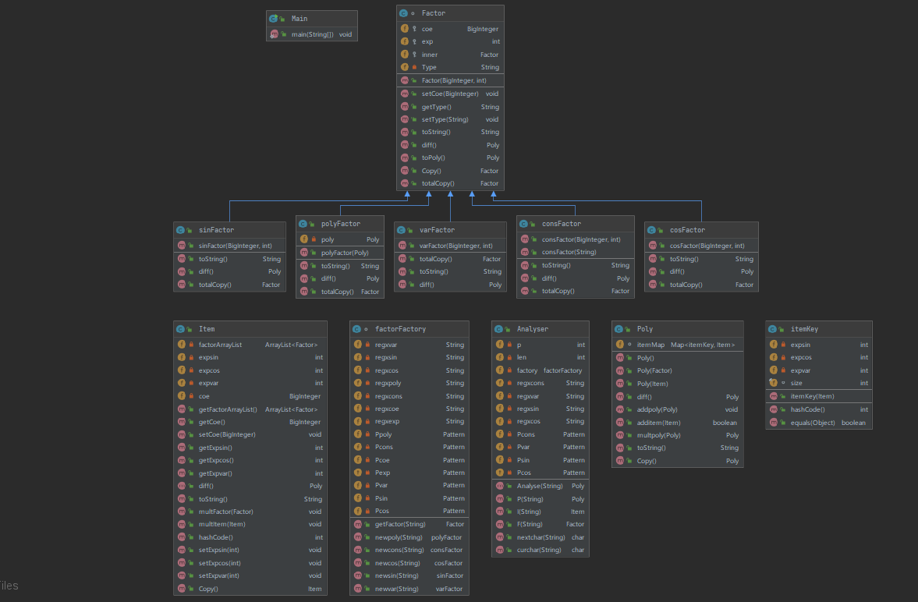
Task: Select varFactor(BigInteger, int) constructor
Action: point(449,246)
